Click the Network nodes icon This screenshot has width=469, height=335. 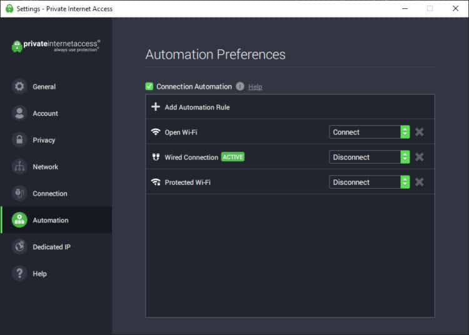pyautogui.click(x=19, y=167)
